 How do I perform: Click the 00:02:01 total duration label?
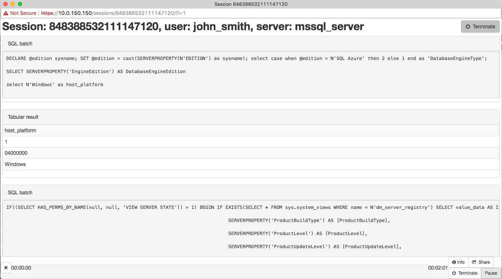pos(438,268)
